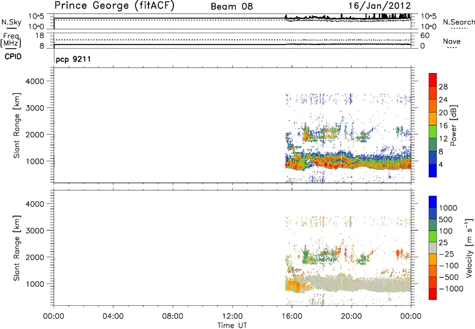Click the '18' frequency axis value
Viewport: 475px width, 329px height.
pos(40,36)
